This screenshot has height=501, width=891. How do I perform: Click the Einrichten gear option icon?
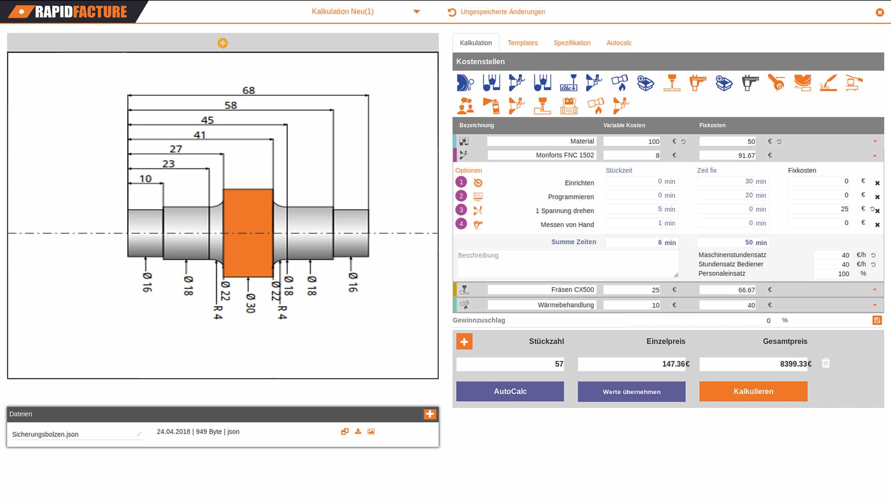pyautogui.click(x=478, y=183)
